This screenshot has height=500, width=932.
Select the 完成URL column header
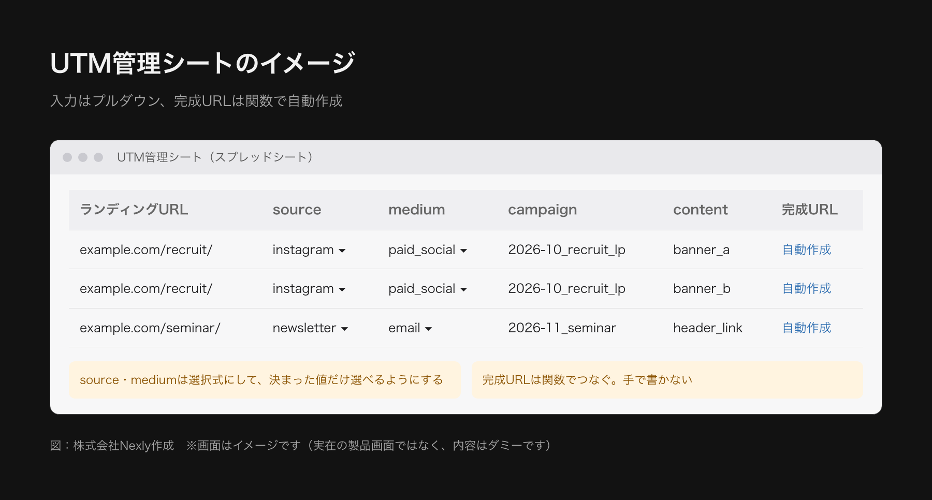(x=809, y=210)
